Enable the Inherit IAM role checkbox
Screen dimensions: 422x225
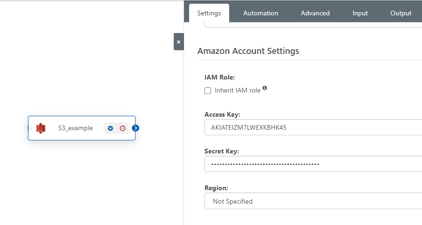pos(208,91)
